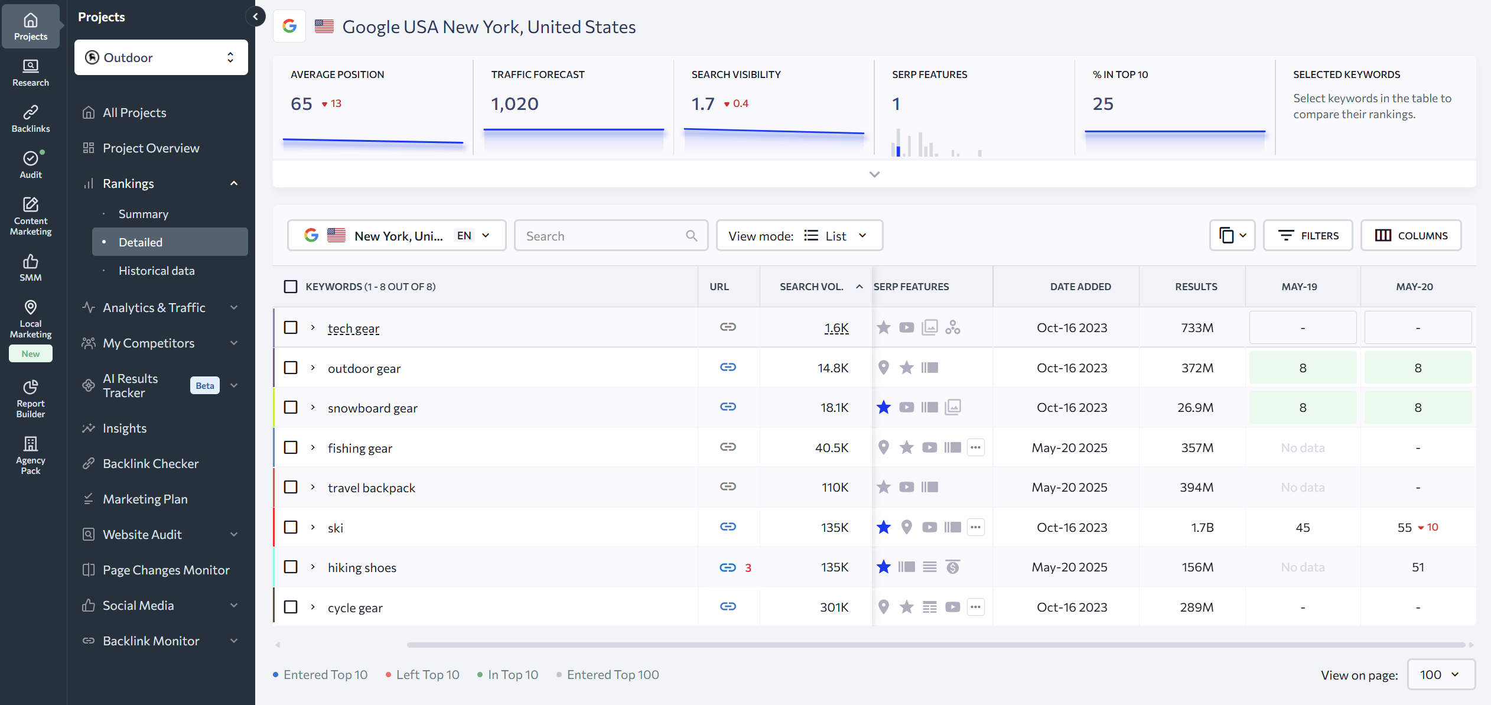Open the View mode List dropdown

(x=799, y=236)
